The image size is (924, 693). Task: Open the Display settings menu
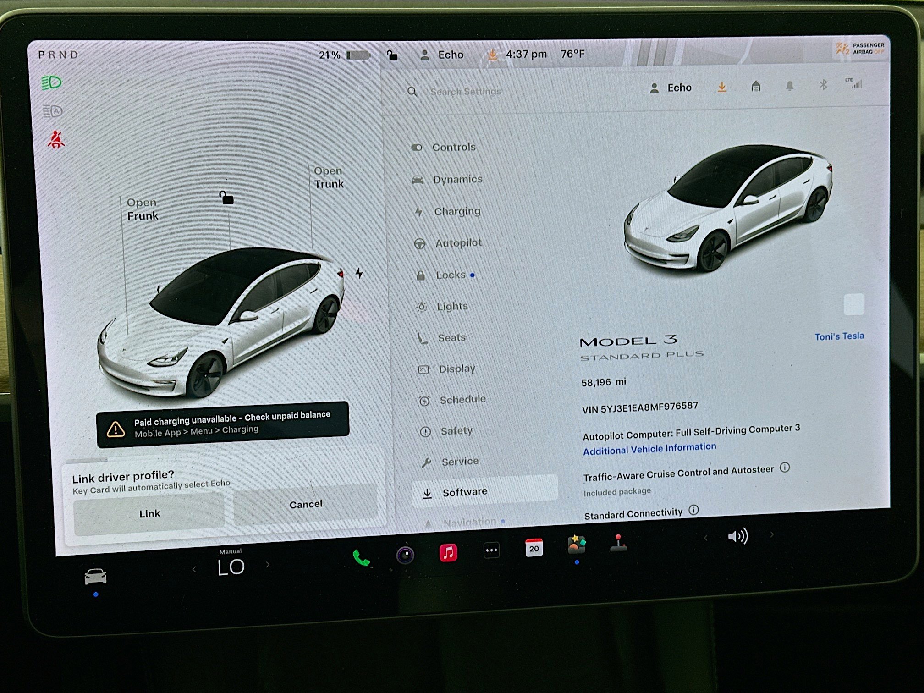pyautogui.click(x=447, y=369)
